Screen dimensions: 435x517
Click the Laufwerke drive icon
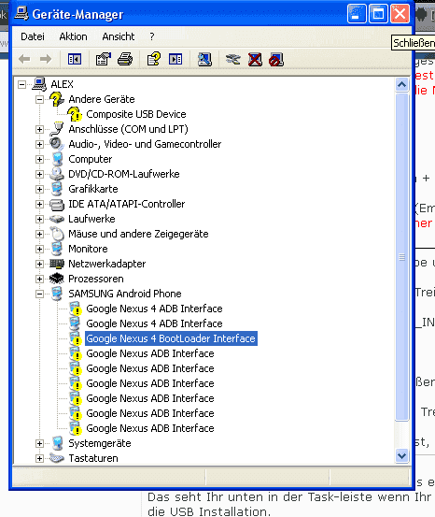click(x=57, y=219)
